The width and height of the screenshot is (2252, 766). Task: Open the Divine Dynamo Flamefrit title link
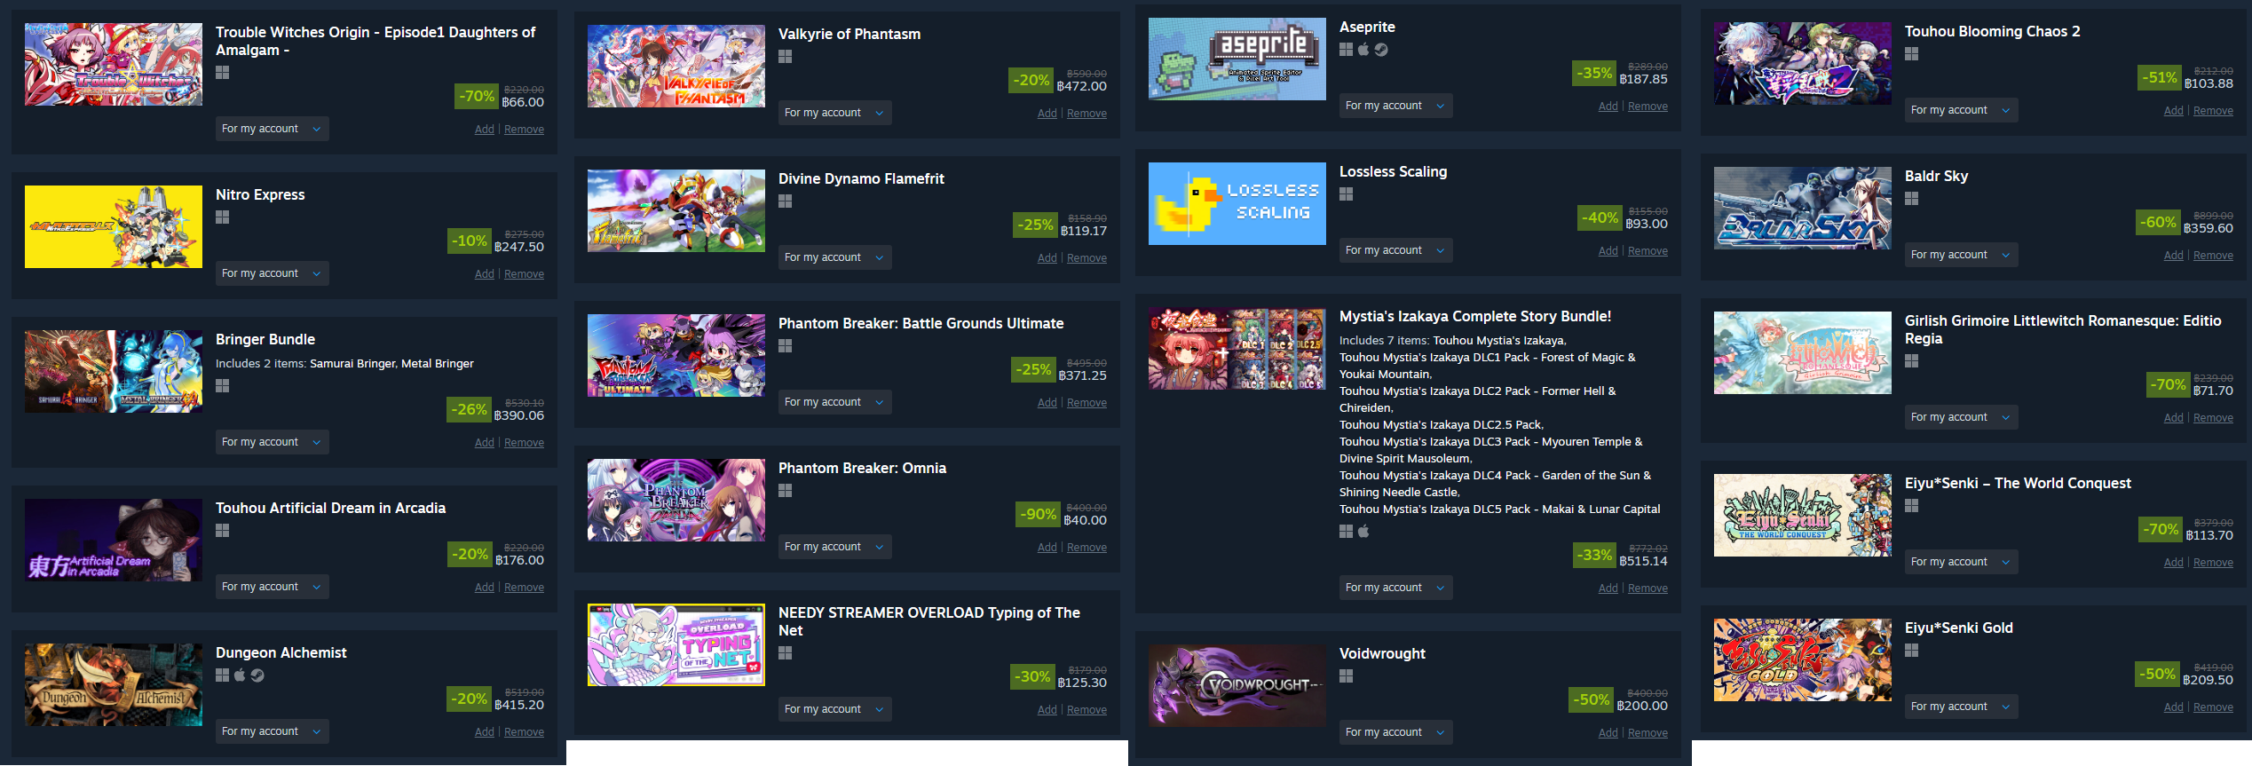pyautogui.click(x=861, y=178)
